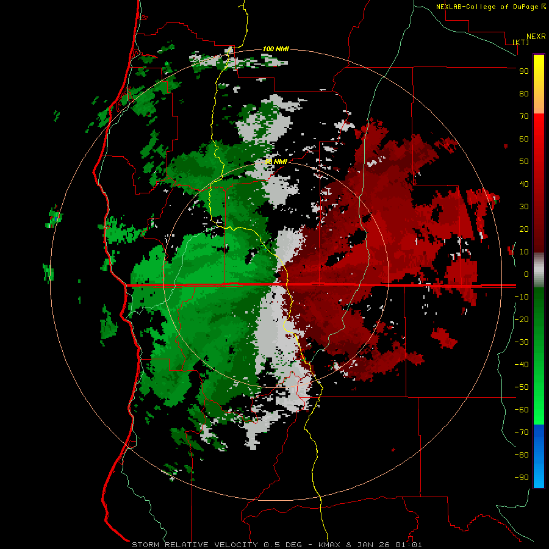The height and width of the screenshot is (549, 549).
Task: Click the positive "30" scale value
Action: point(524,207)
